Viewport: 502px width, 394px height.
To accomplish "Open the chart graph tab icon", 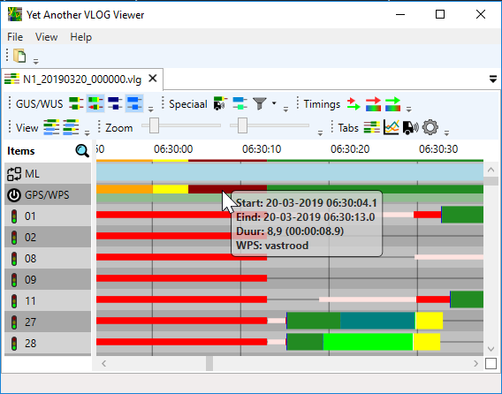I will pos(392,127).
